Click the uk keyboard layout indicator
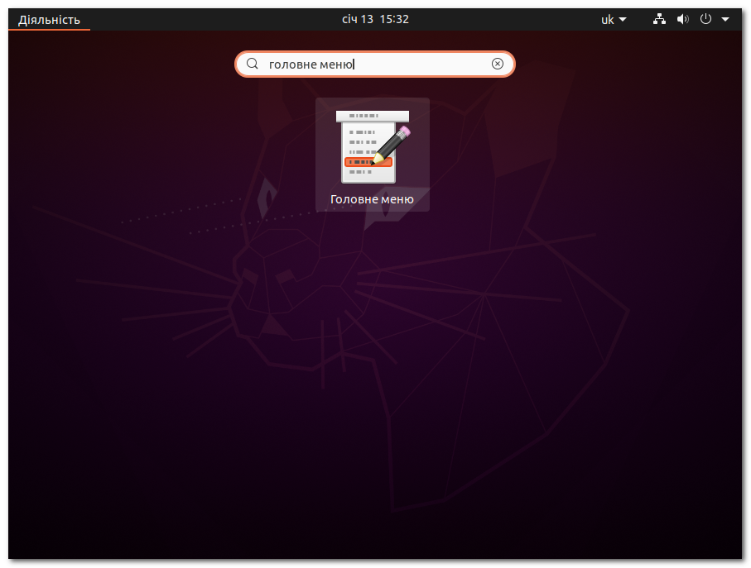The image size is (751, 568). (607, 18)
